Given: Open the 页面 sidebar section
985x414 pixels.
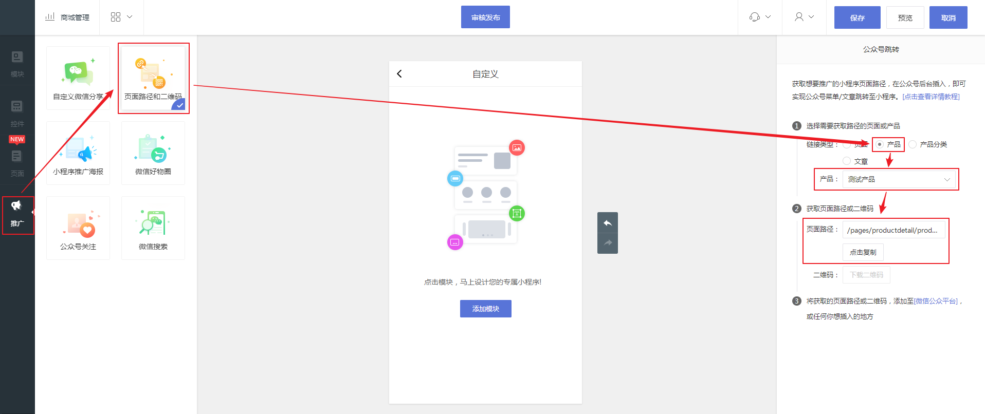Looking at the screenshot, I should 17,164.
